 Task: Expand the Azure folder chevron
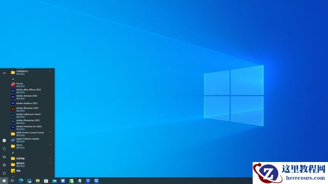[x=50, y=145]
